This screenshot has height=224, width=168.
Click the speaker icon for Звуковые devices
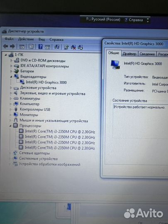(16, 93)
